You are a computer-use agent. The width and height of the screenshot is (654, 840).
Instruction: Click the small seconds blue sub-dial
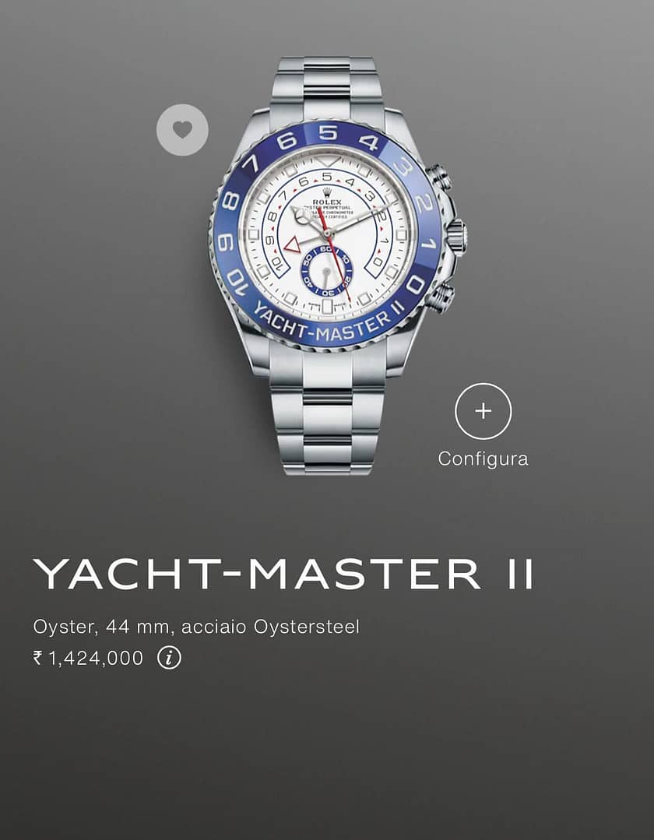coord(325,271)
